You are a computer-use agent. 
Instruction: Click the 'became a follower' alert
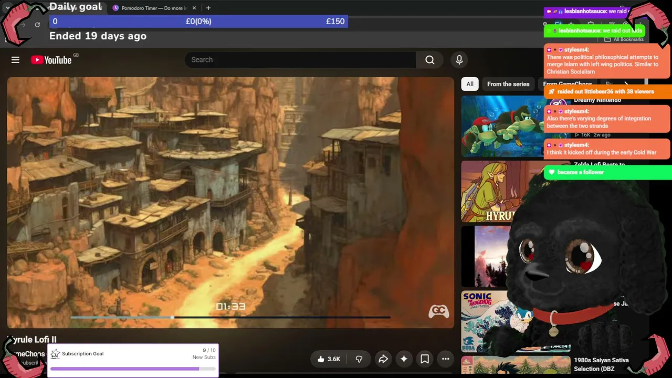click(608, 172)
